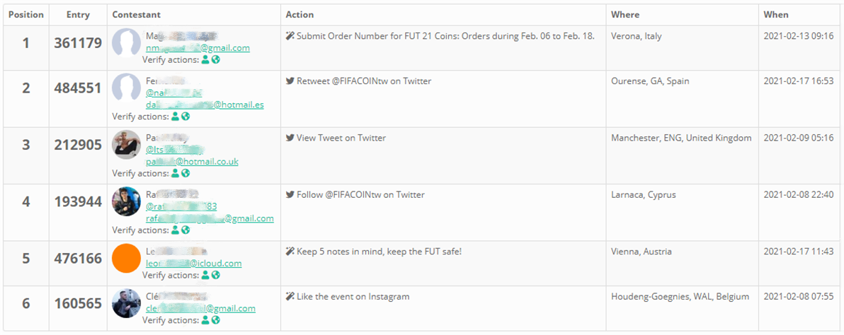This screenshot has height=335, width=844.
Task: Open the hotmail.es email link in position 2
Action: pos(205,105)
